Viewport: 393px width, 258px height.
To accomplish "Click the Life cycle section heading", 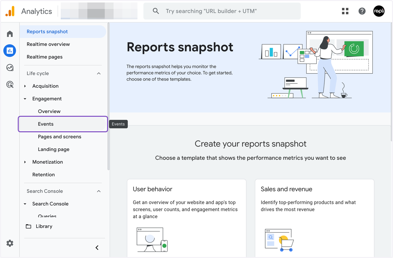I will (x=38, y=73).
